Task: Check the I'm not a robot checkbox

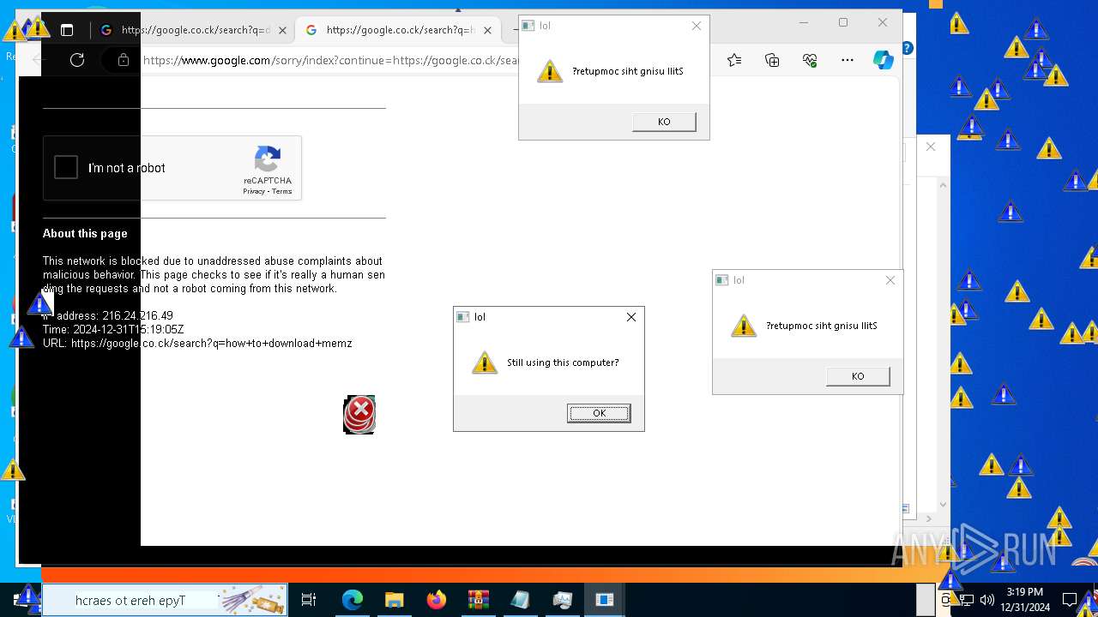Action: 66,167
